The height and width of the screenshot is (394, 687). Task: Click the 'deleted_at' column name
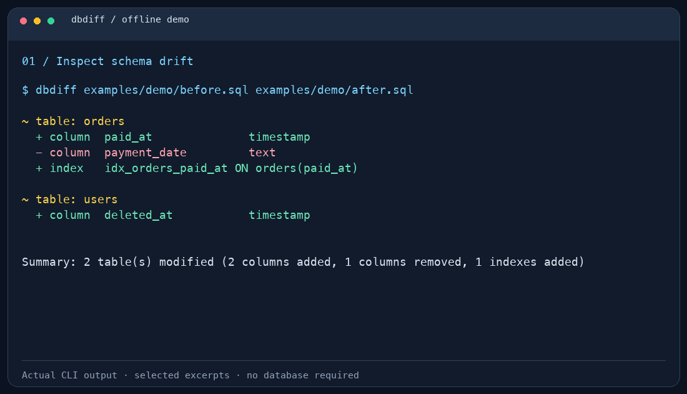[139, 215]
